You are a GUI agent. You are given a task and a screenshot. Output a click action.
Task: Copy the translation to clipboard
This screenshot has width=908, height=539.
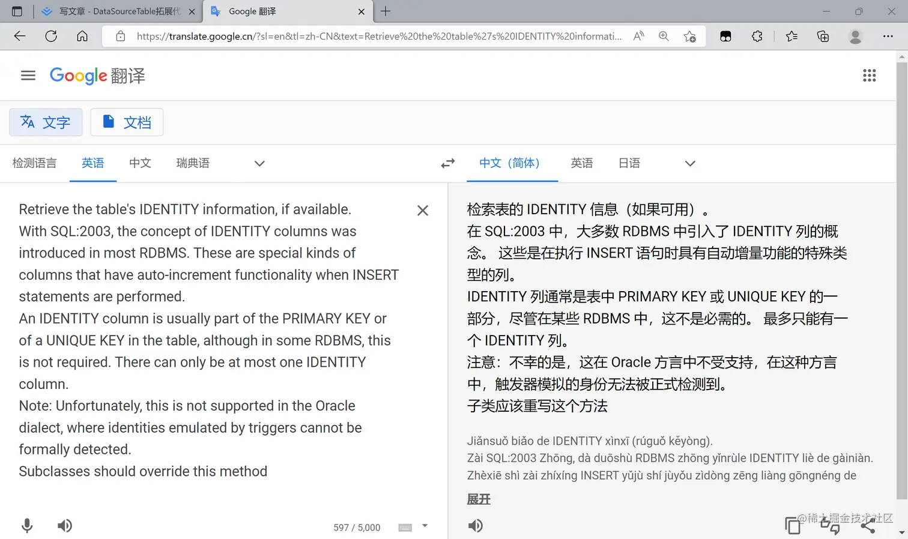click(793, 526)
